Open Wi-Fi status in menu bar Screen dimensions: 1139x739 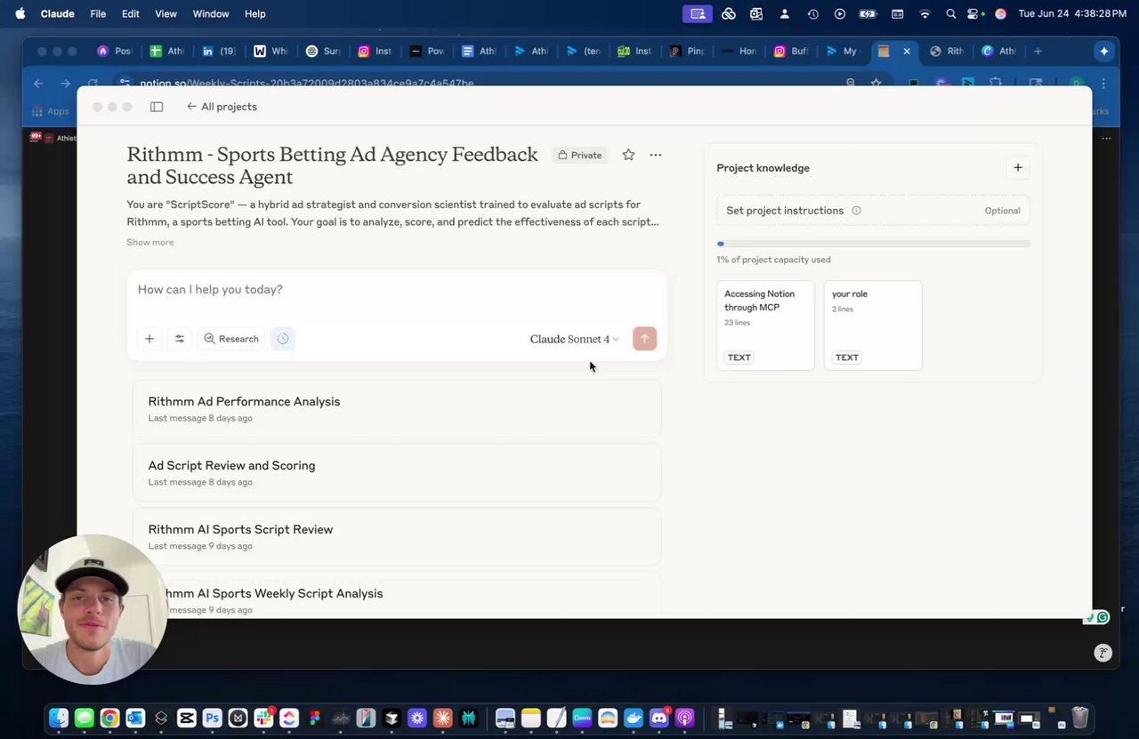pyautogui.click(x=925, y=13)
